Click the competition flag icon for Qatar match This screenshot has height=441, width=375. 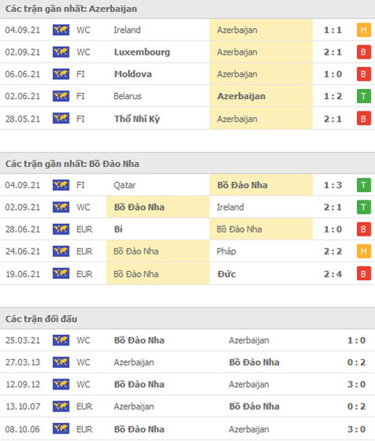pyautogui.click(x=61, y=185)
